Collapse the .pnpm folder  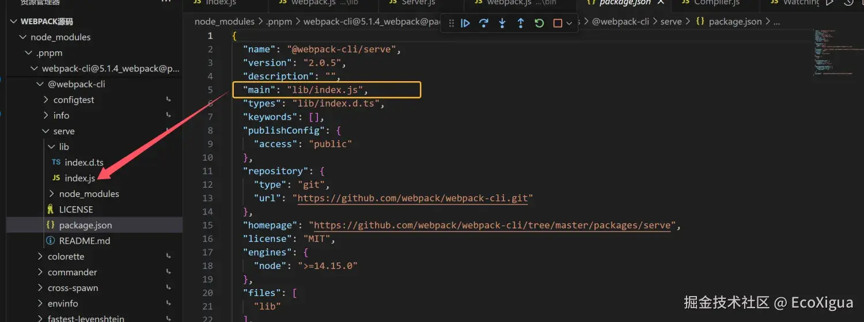click(29, 52)
